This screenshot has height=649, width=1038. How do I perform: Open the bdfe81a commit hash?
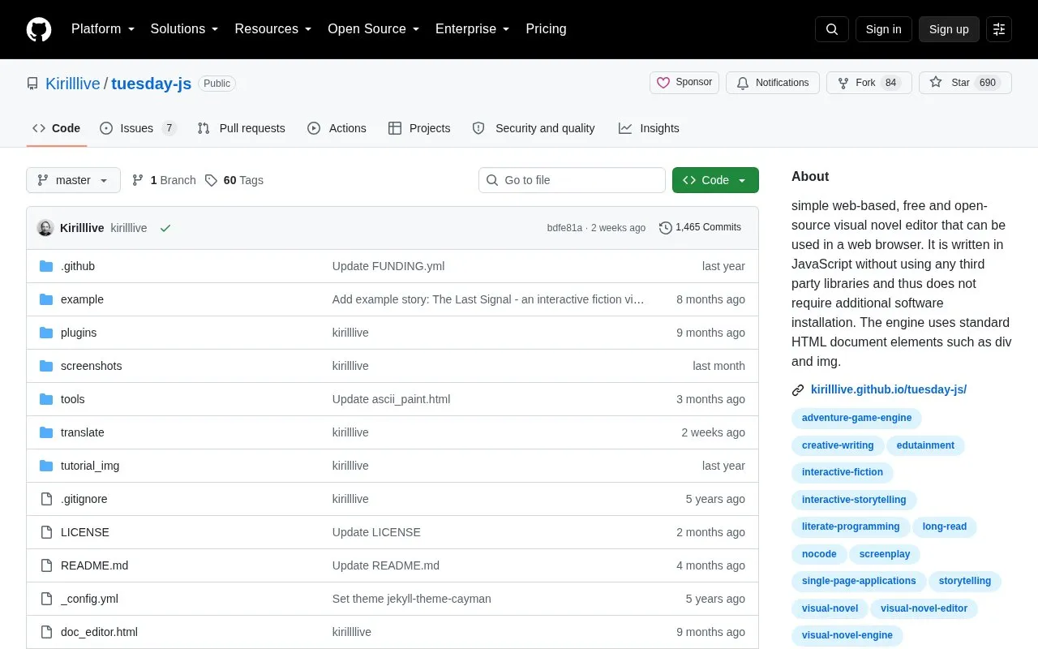(564, 228)
